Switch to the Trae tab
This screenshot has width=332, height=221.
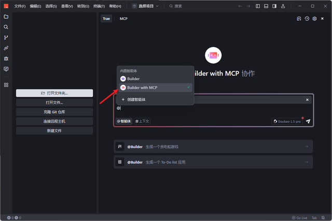pyautogui.click(x=106, y=19)
